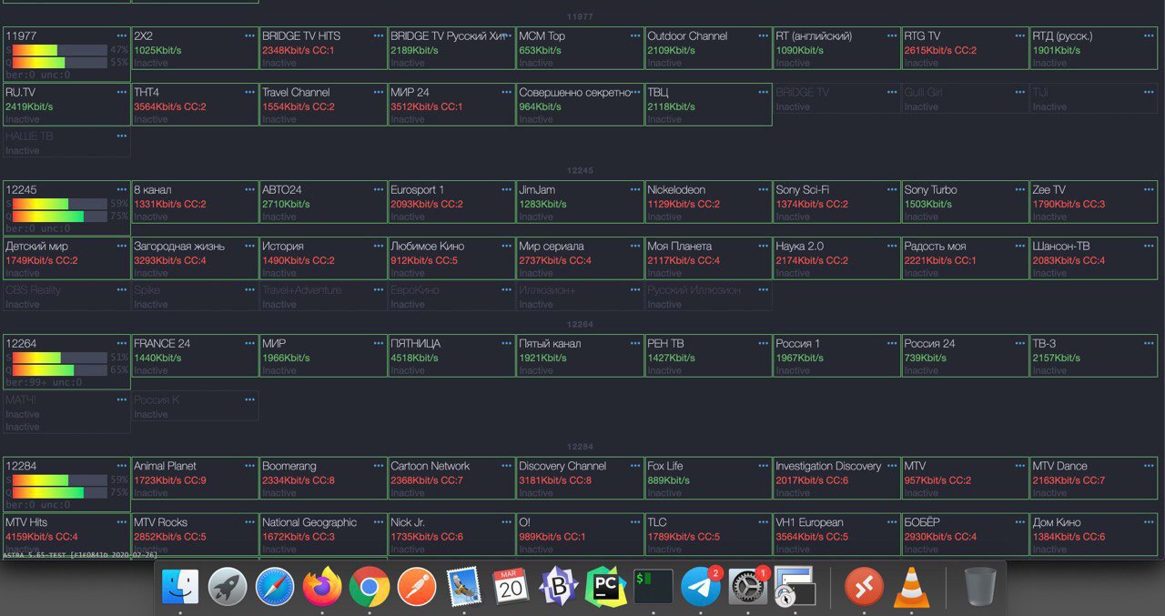
Task: Expand the ••• options on РЕН ТВ card
Action: click(764, 344)
